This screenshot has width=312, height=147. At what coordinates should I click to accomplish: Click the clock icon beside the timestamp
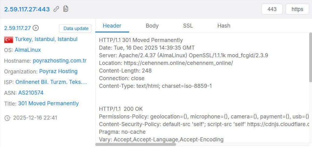8,118
